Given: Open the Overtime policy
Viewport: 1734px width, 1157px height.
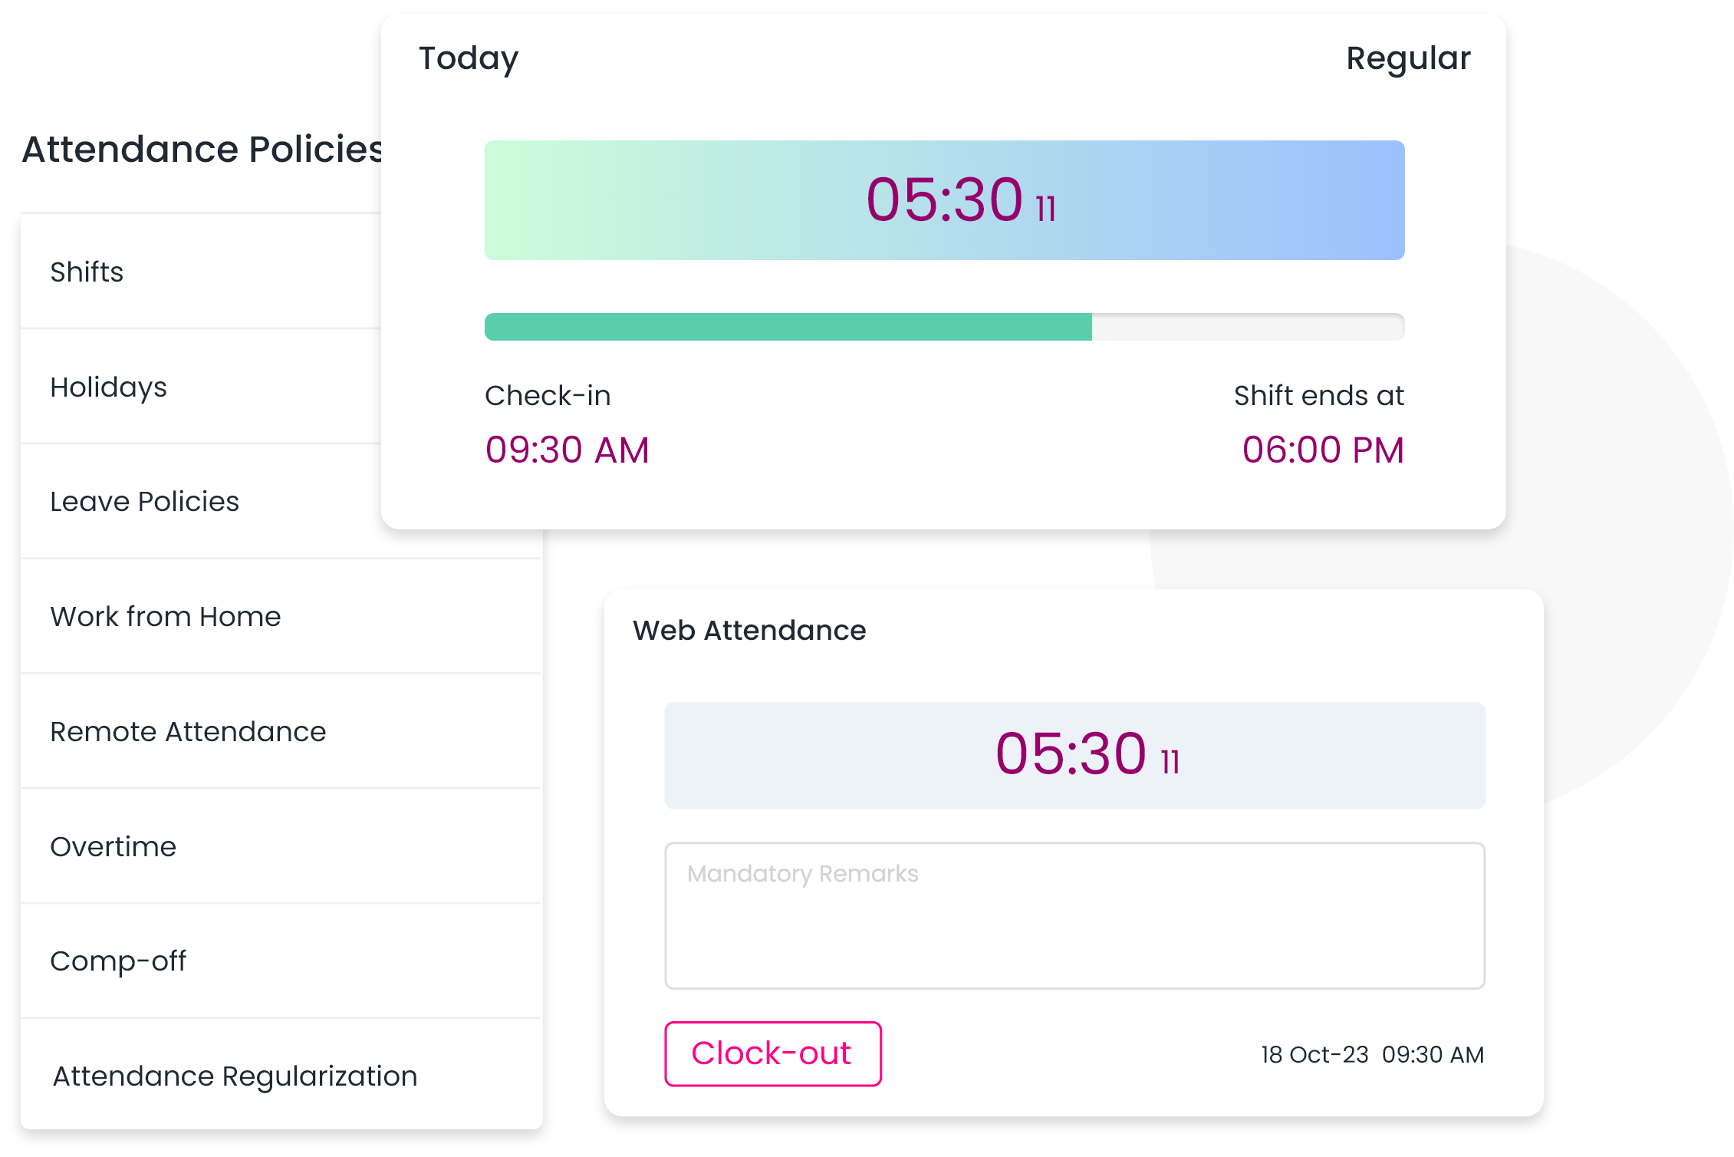Looking at the screenshot, I should click(x=281, y=846).
